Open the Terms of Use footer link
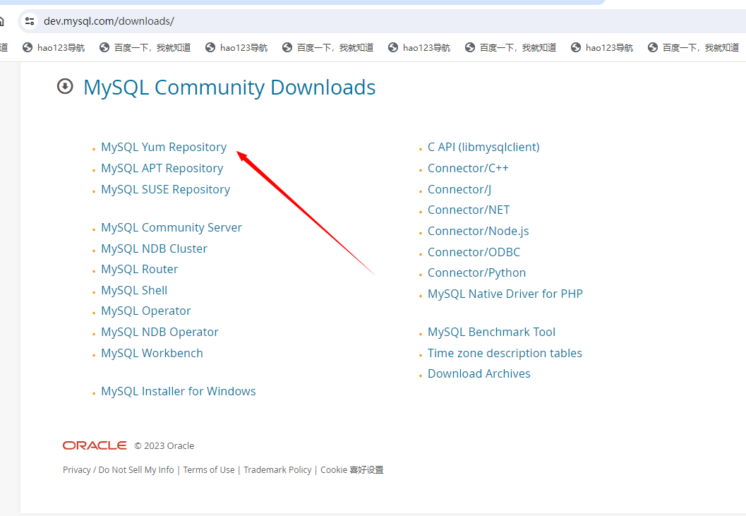The height and width of the screenshot is (516, 746). (x=209, y=470)
